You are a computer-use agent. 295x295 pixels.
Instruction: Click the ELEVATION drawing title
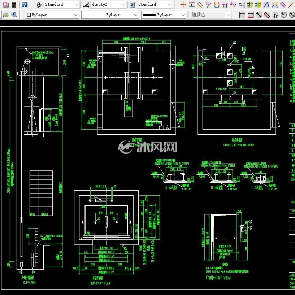pyautogui.click(x=29, y=282)
